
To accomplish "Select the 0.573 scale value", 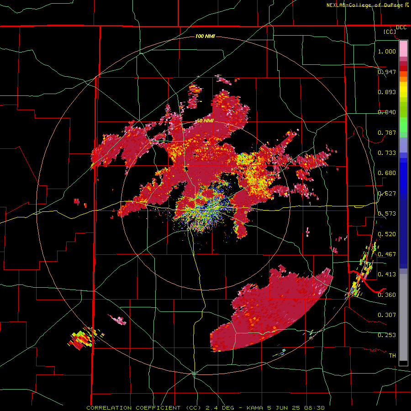I will pyautogui.click(x=387, y=213).
